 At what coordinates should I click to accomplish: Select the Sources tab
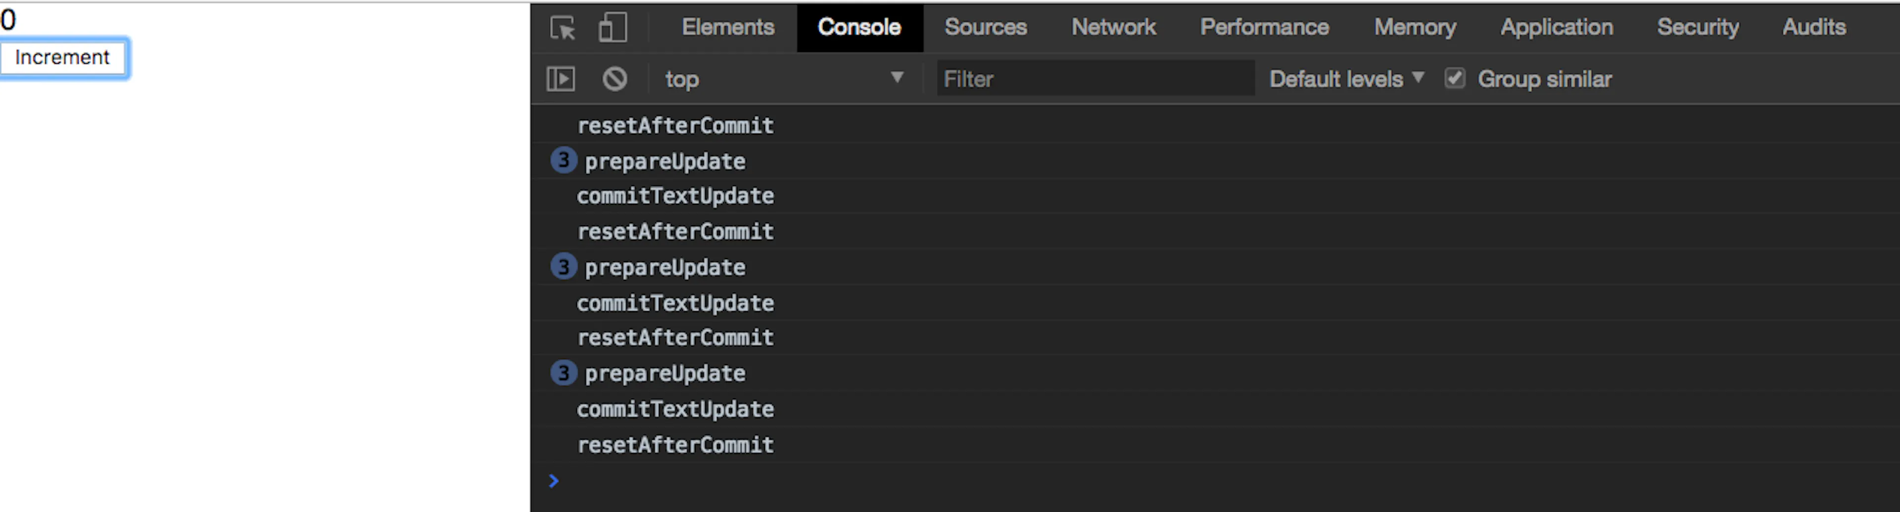tap(986, 27)
